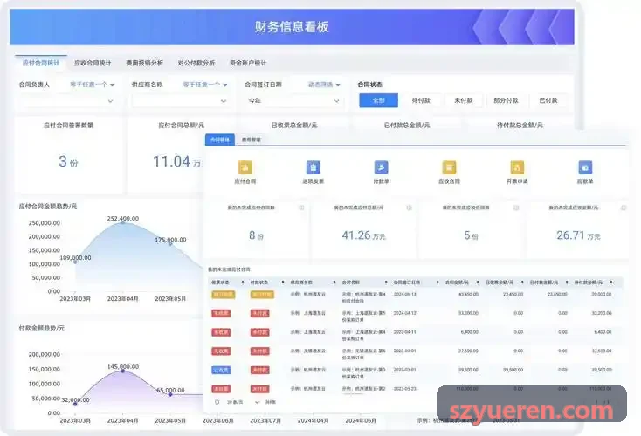Click the 3 份 contract count value
Screen dimensions: 641x436
[x=68, y=161]
